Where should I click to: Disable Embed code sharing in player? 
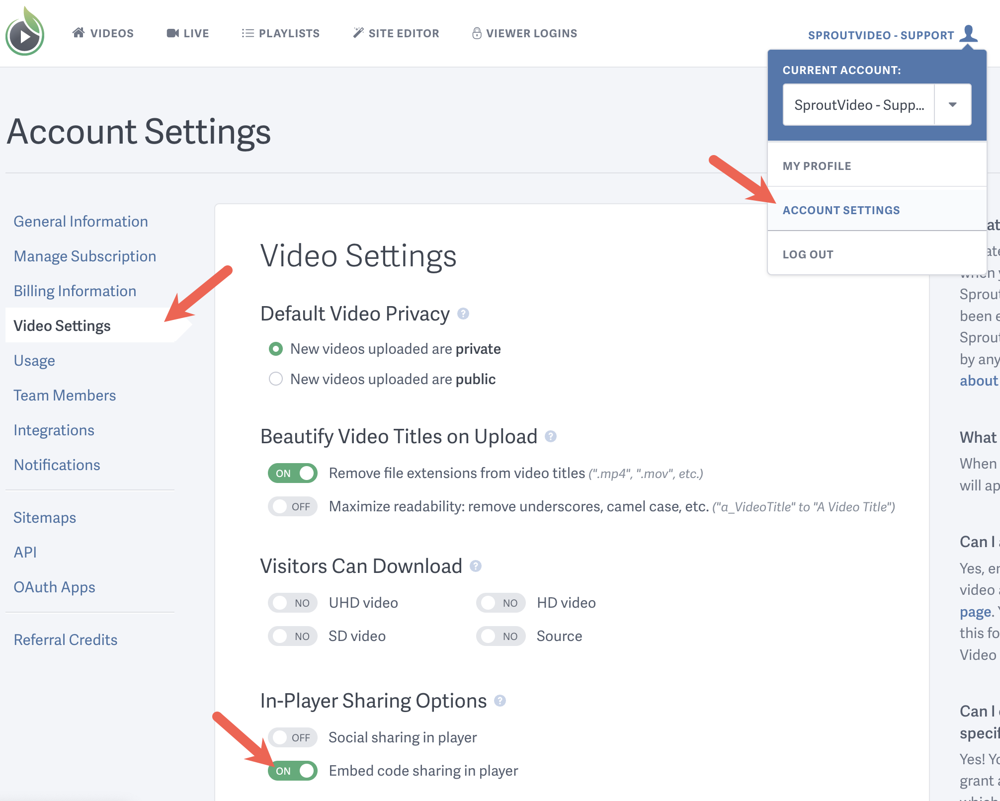click(x=293, y=771)
